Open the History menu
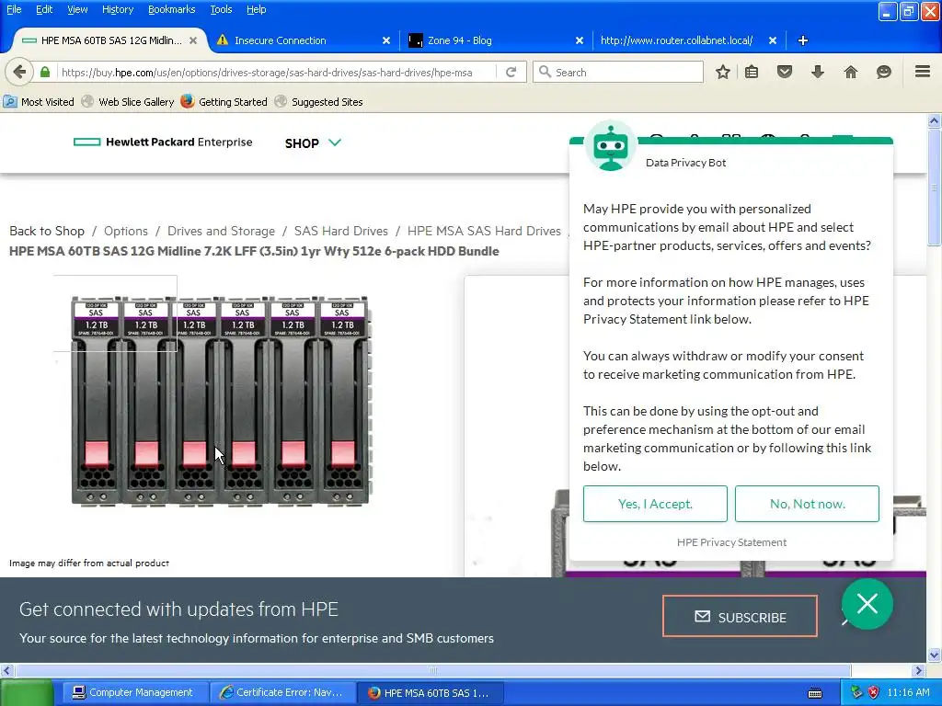This screenshot has width=942, height=706. pos(117,9)
